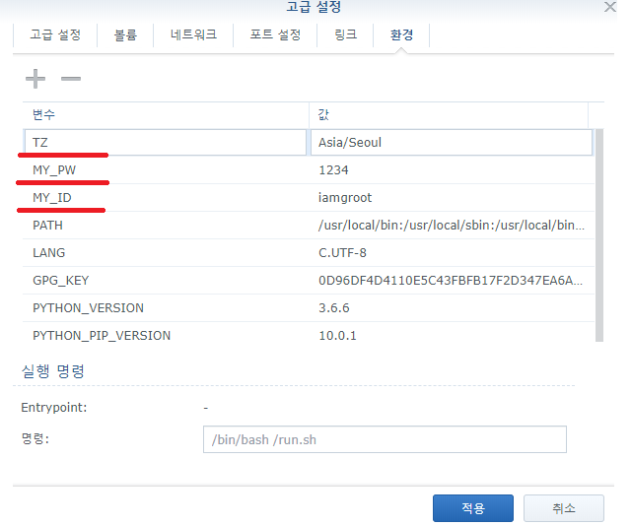
Task: Open the 볼륨 tab
Action: pyautogui.click(x=125, y=35)
